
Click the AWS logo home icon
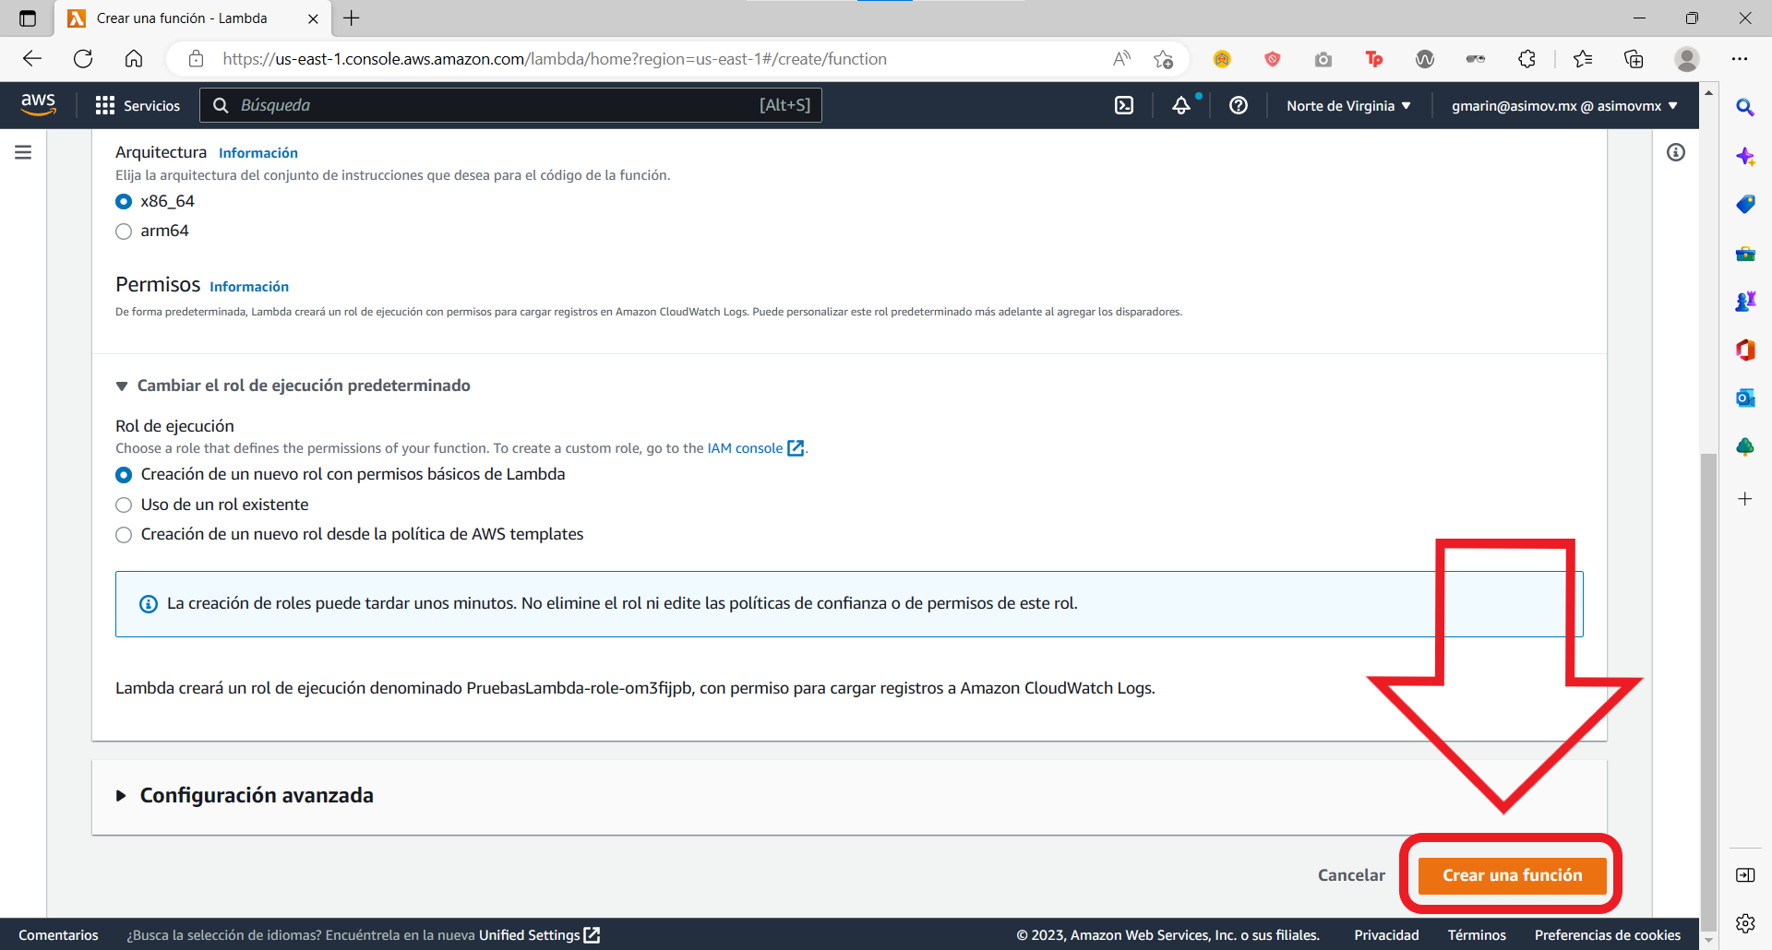point(38,104)
